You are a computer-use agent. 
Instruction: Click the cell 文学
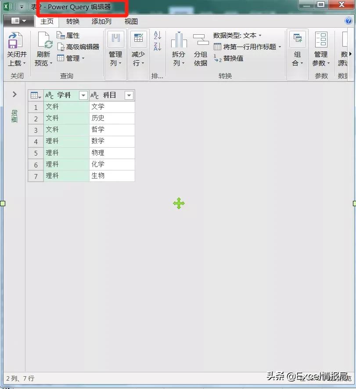(112, 107)
